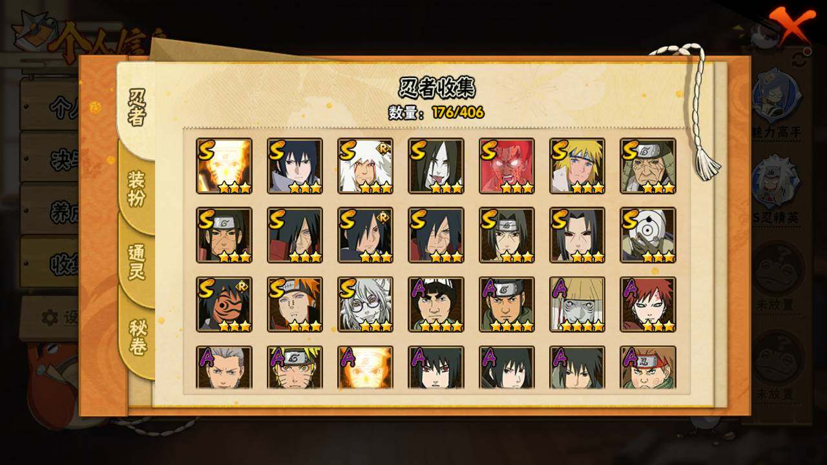Choose the A-rank Might Guy portrait

[x=436, y=305]
